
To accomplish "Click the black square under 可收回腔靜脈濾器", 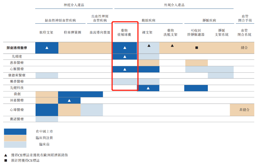I will (x=196, y=48).
